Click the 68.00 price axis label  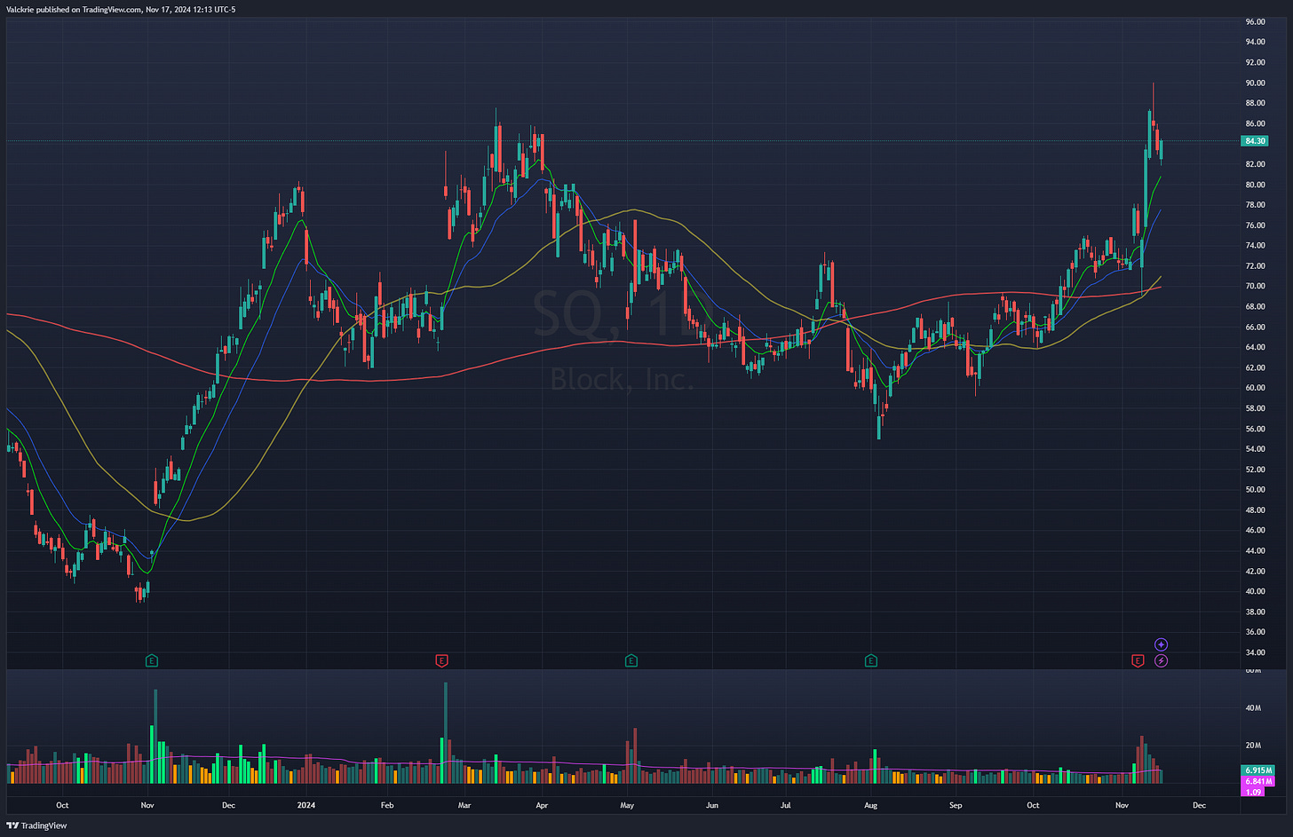pyautogui.click(x=1255, y=306)
